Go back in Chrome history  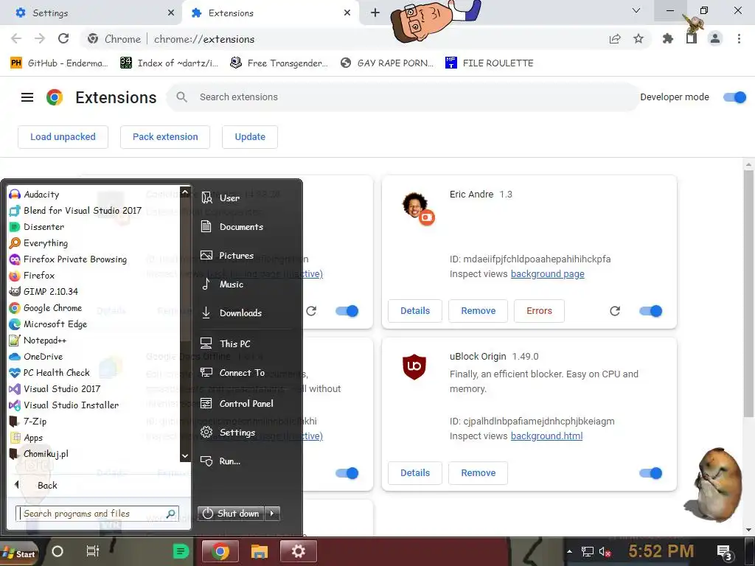click(16, 39)
